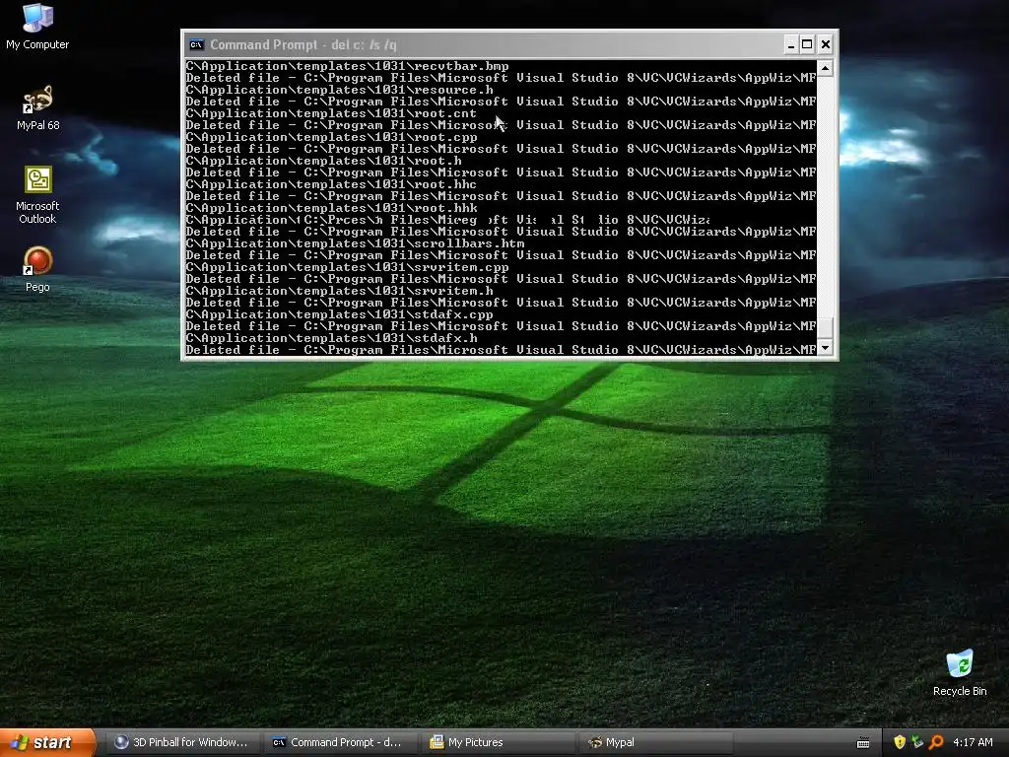Click the recvtbar.bmp line in console

pyautogui.click(x=348, y=66)
